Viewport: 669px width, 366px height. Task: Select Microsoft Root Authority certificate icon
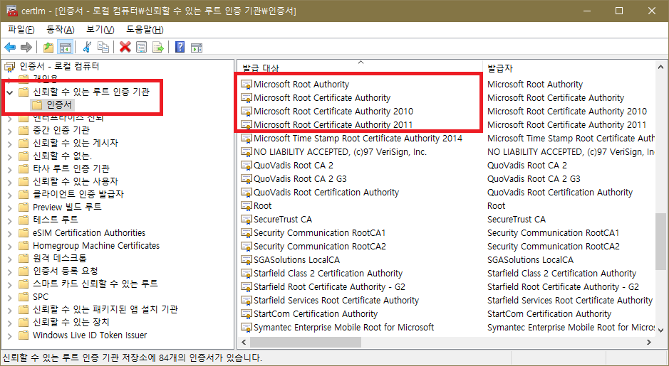tap(247, 85)
